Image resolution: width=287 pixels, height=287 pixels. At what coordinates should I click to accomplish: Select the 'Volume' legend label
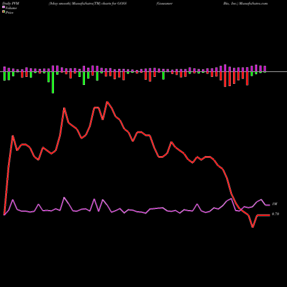tap(11, 8)
